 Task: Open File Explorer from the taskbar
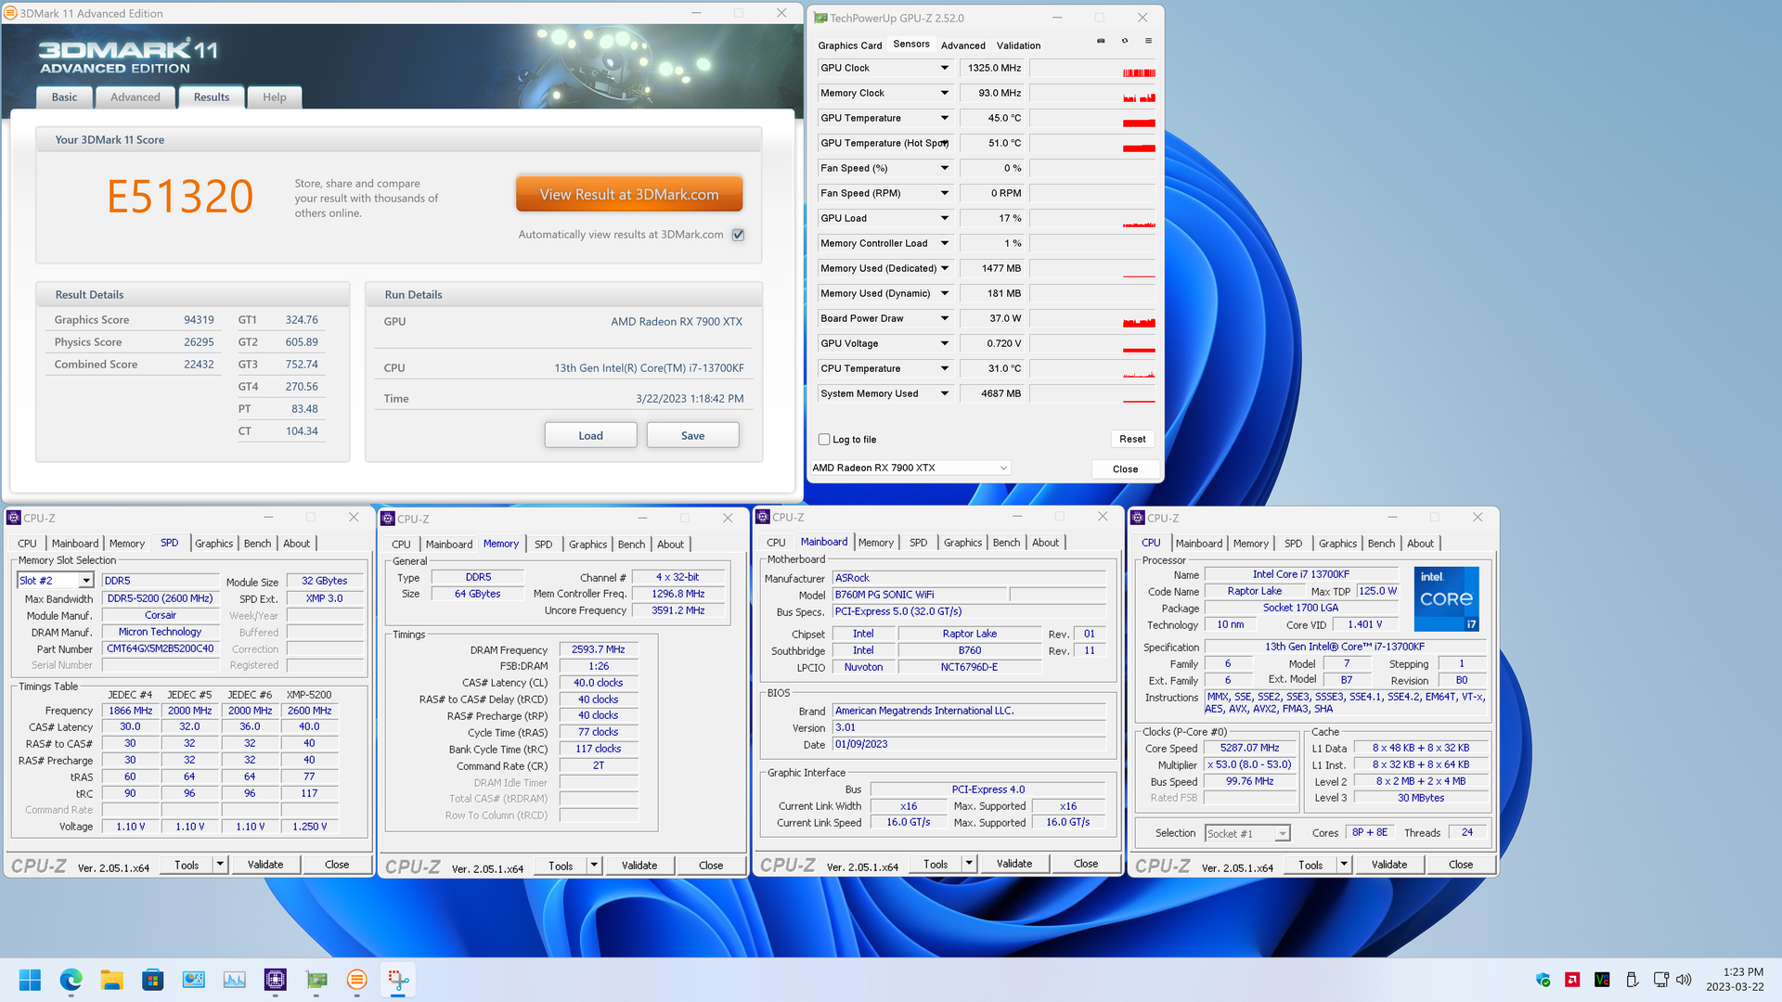tap(111, 980)
